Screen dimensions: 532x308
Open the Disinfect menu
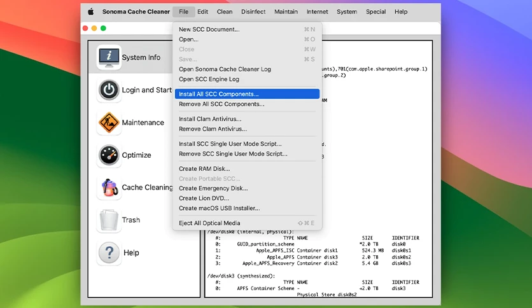pos(253,12)
